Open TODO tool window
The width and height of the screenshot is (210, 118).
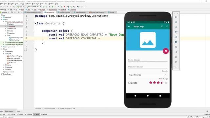click(20, 114)
